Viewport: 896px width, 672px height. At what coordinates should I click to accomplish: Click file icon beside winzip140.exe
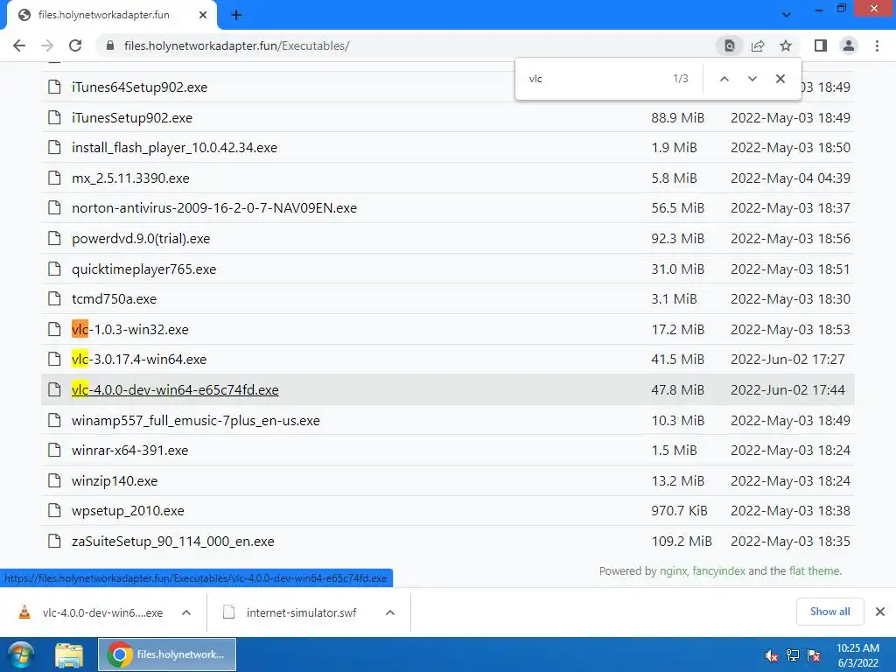pyautogui.click(x=54, y=480)
